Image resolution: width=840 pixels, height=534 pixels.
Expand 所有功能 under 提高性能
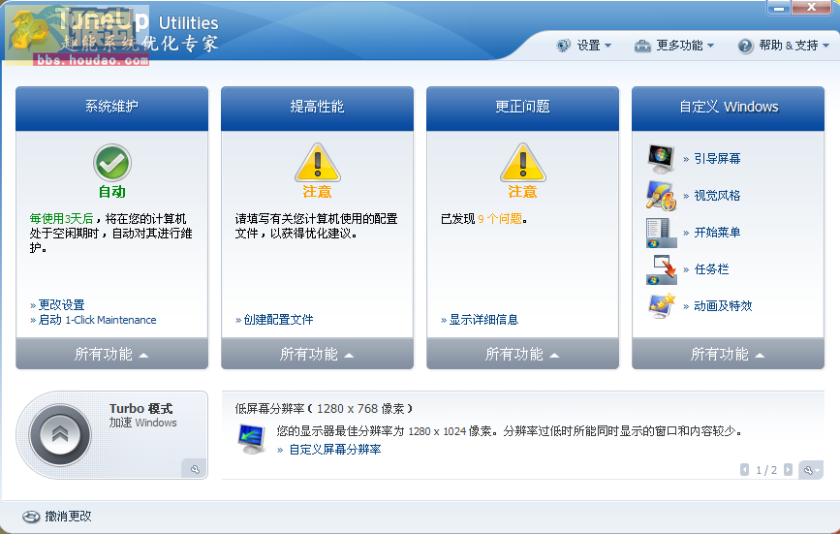[x=317, y=354]
